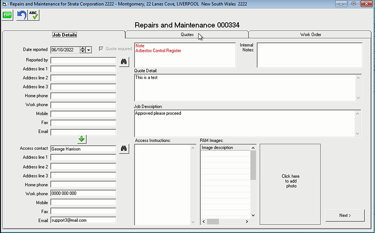This screenshot has width=375, height=233.
Task: Run the ABC spell check icon
Action: [34, 15]
